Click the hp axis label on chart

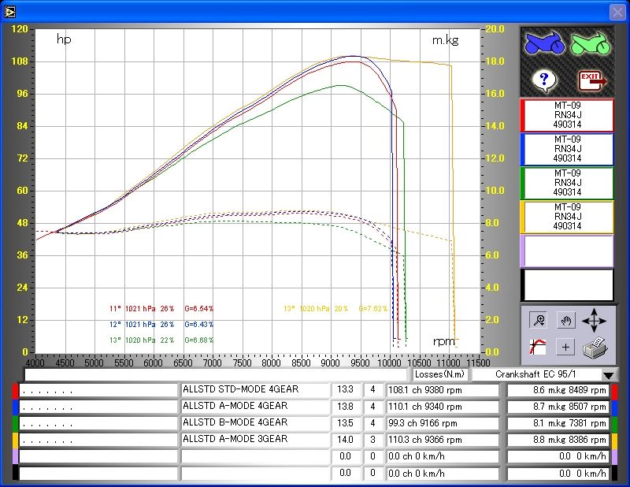[x=64, y=39]
